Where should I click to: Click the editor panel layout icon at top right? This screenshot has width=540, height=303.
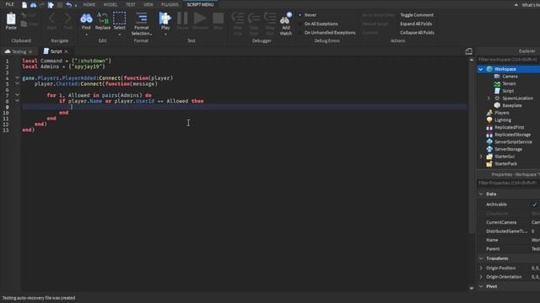468,51
